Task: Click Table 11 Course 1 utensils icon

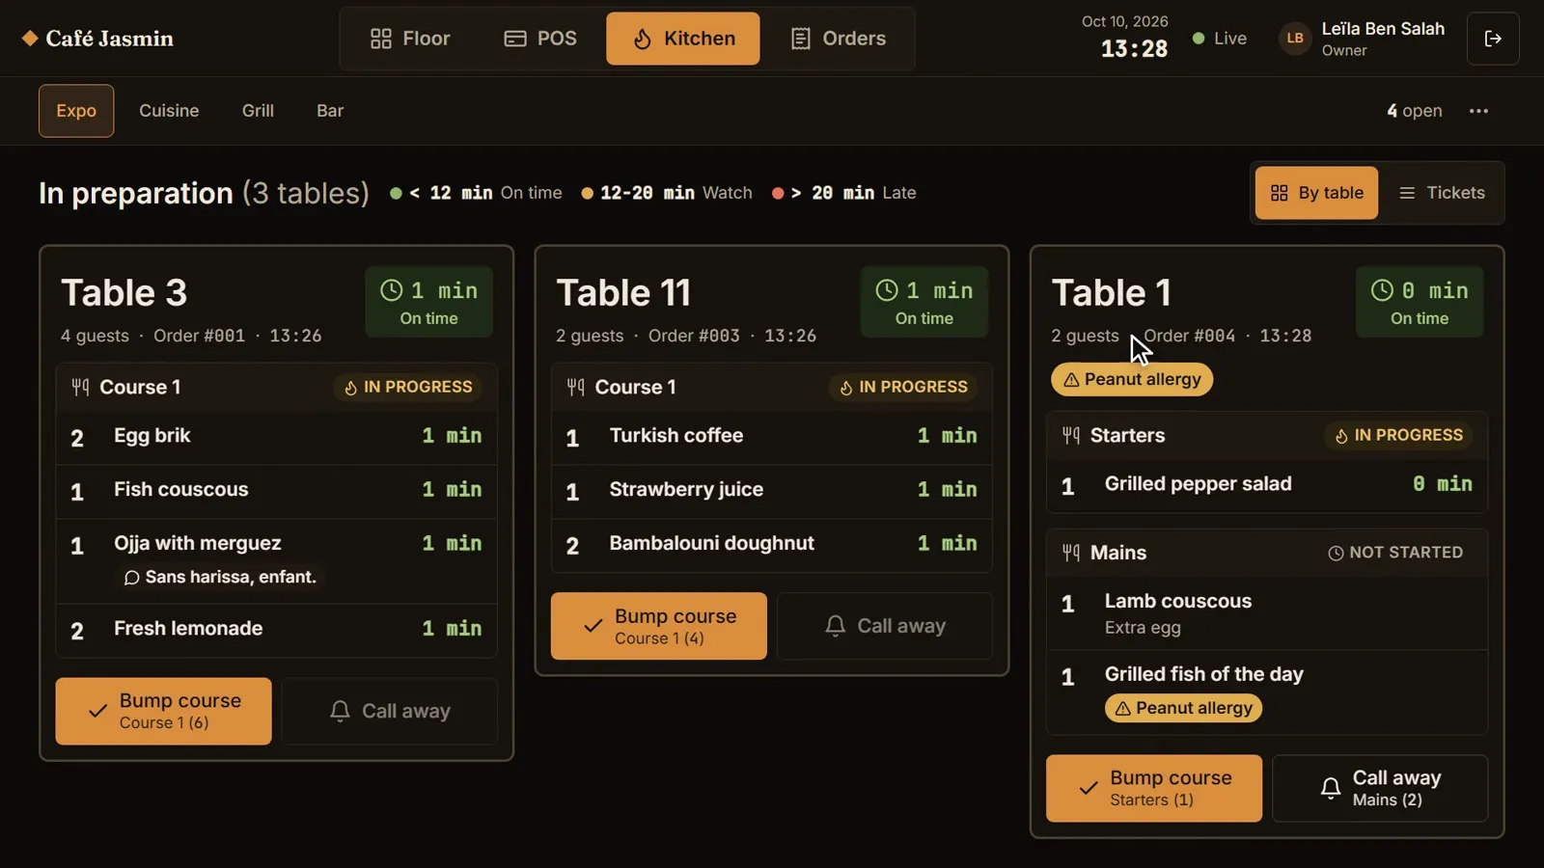Action: [575, 388]
